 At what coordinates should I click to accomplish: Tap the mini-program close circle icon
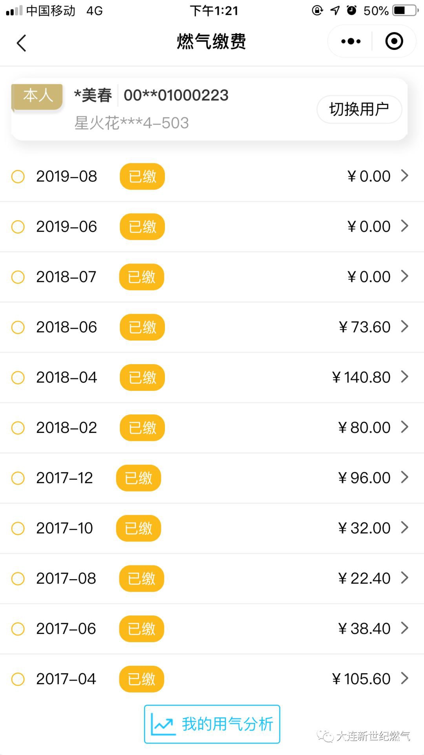click(394, 41)
